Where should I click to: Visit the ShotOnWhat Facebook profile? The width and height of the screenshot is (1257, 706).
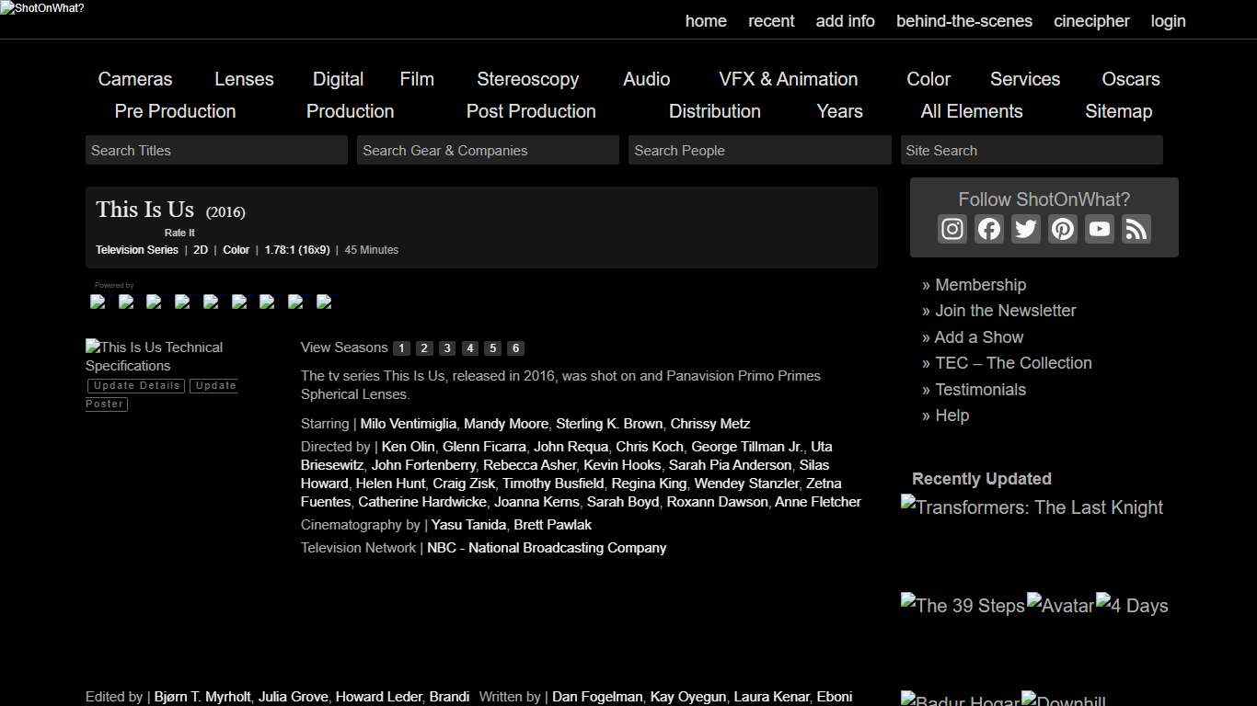[x=988, y=229]
